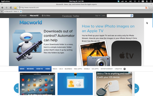The image size is (153, 96).
Task: Open the Applications menu
Action: click(x=6, y=1)
